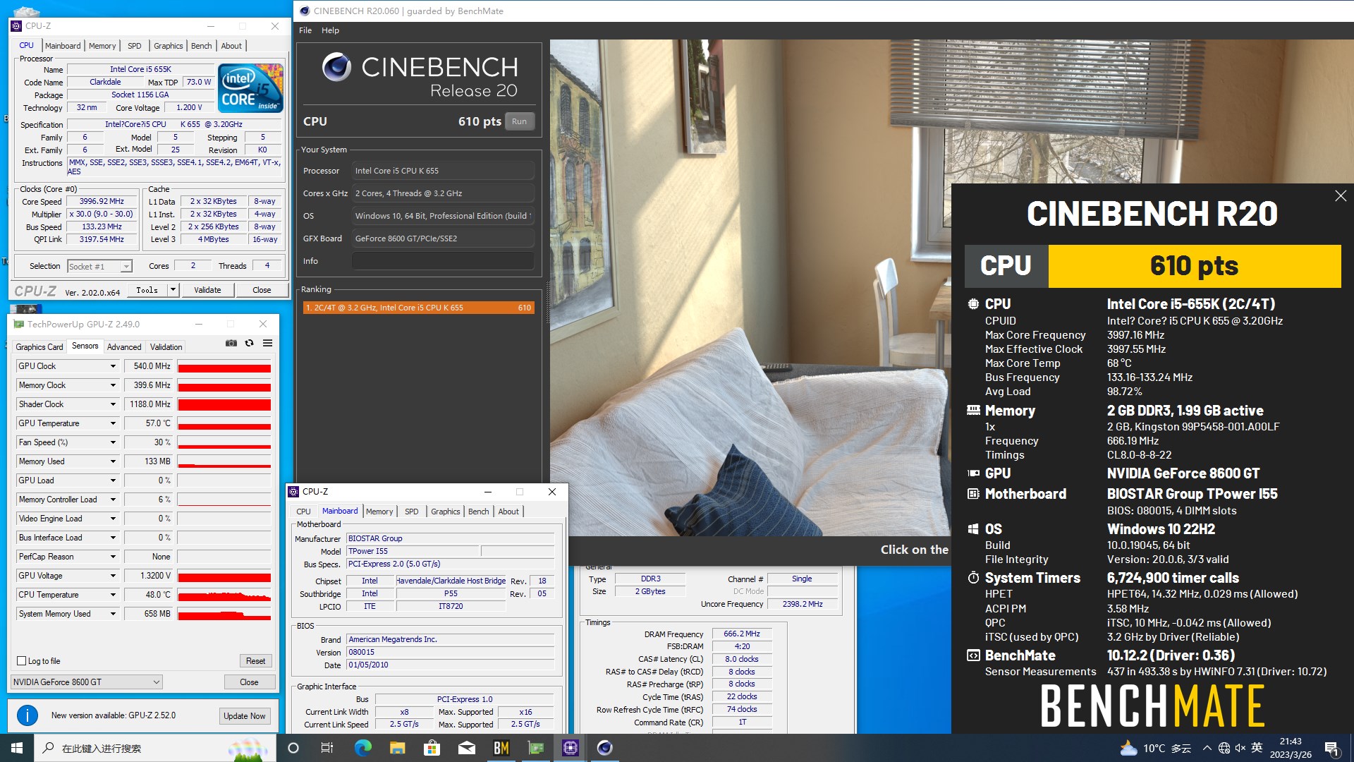Open Microsoft Store from taskbar
1354x762 pixels.
(432, 748)
